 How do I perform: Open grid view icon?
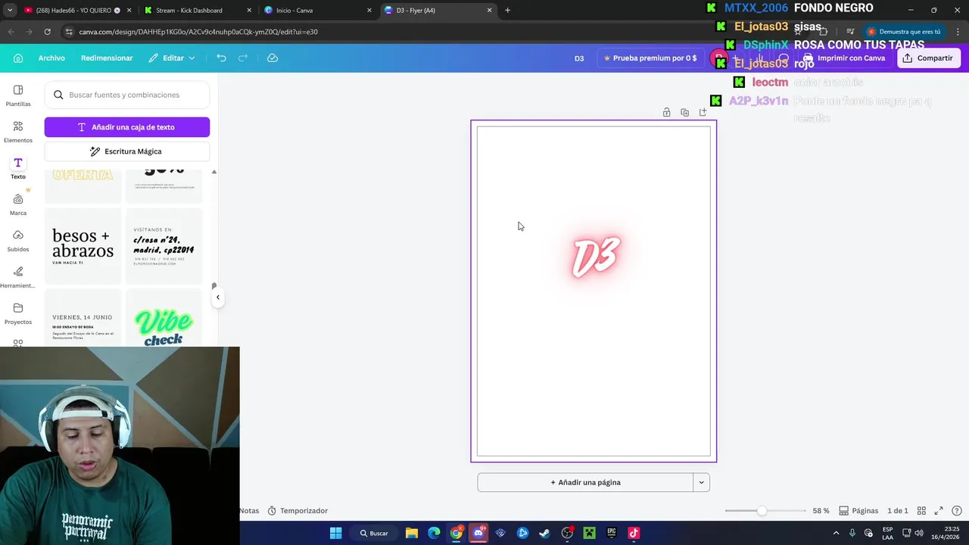(x=921, y=511)
